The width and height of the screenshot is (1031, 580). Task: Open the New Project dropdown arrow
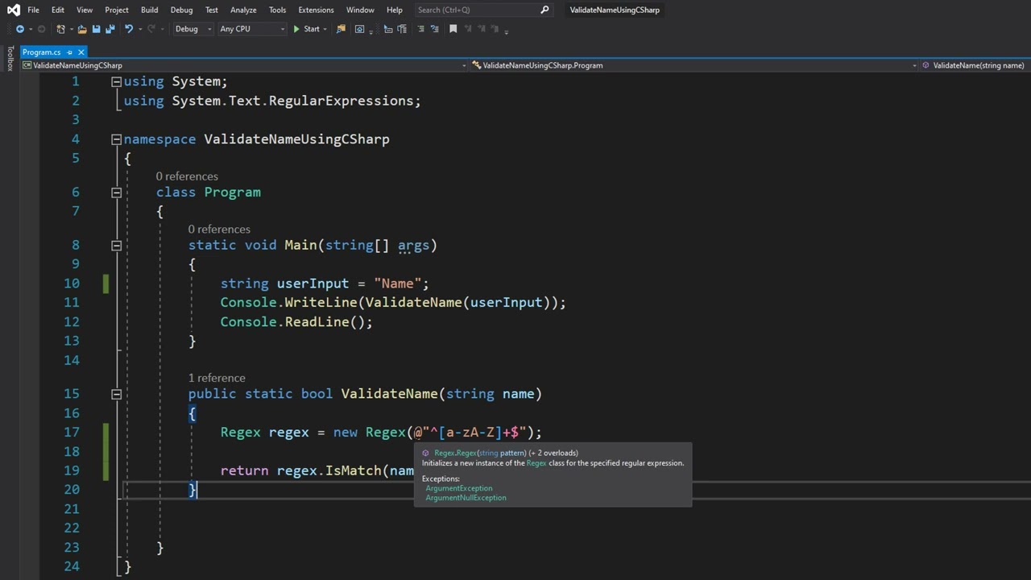71,29
